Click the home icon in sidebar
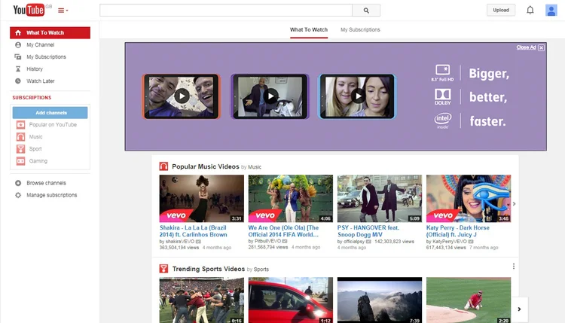Viewport: 565px width, 323px height. click(x=18, y=33)
